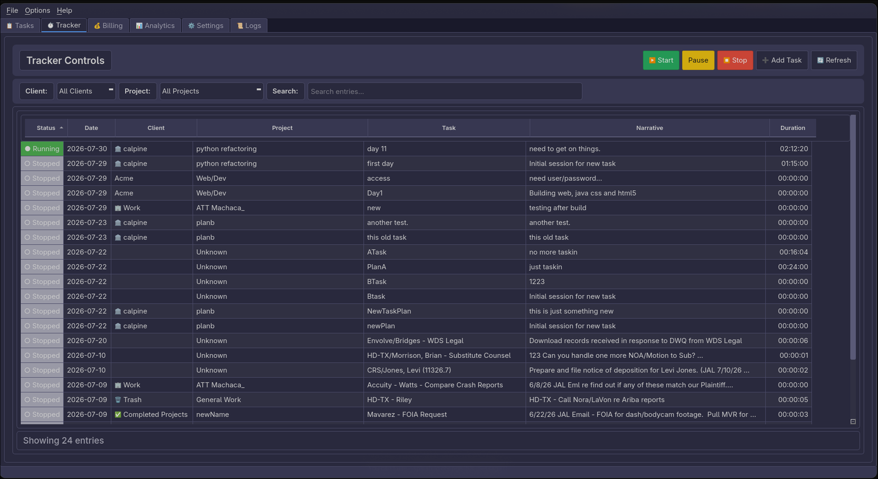Click the calpine icon in the first day row
Viewport: 878px width, 479px height.
pyautogui.click(x=117, y=164)
